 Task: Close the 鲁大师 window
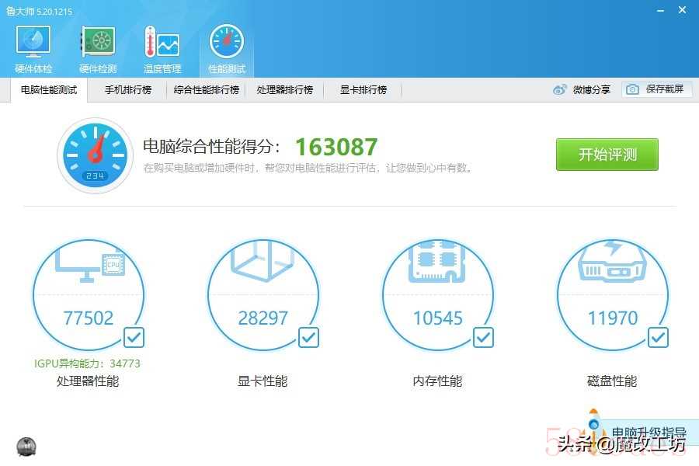[682, 10]
